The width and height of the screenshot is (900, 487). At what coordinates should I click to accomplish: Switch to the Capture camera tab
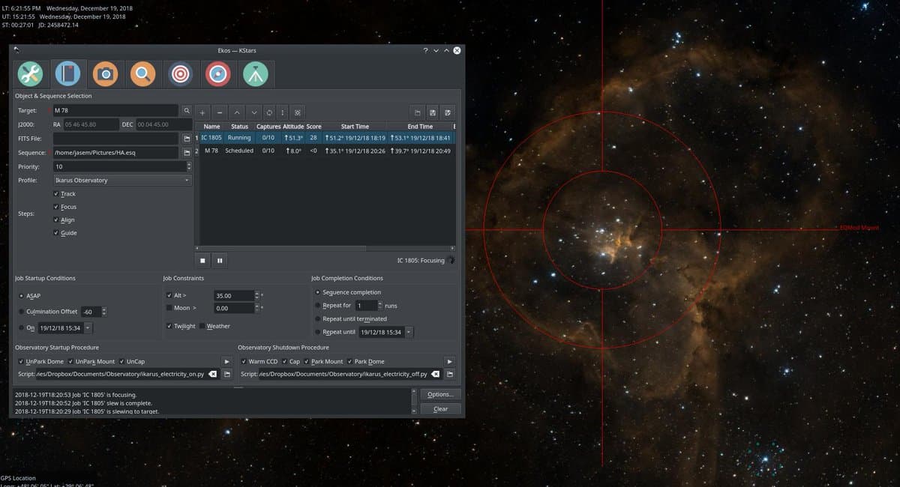click(x=106, y=74)
